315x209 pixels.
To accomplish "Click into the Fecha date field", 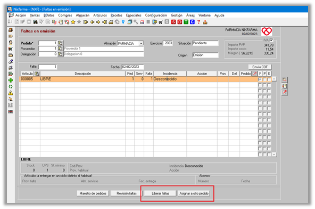I will coord(132,67).
